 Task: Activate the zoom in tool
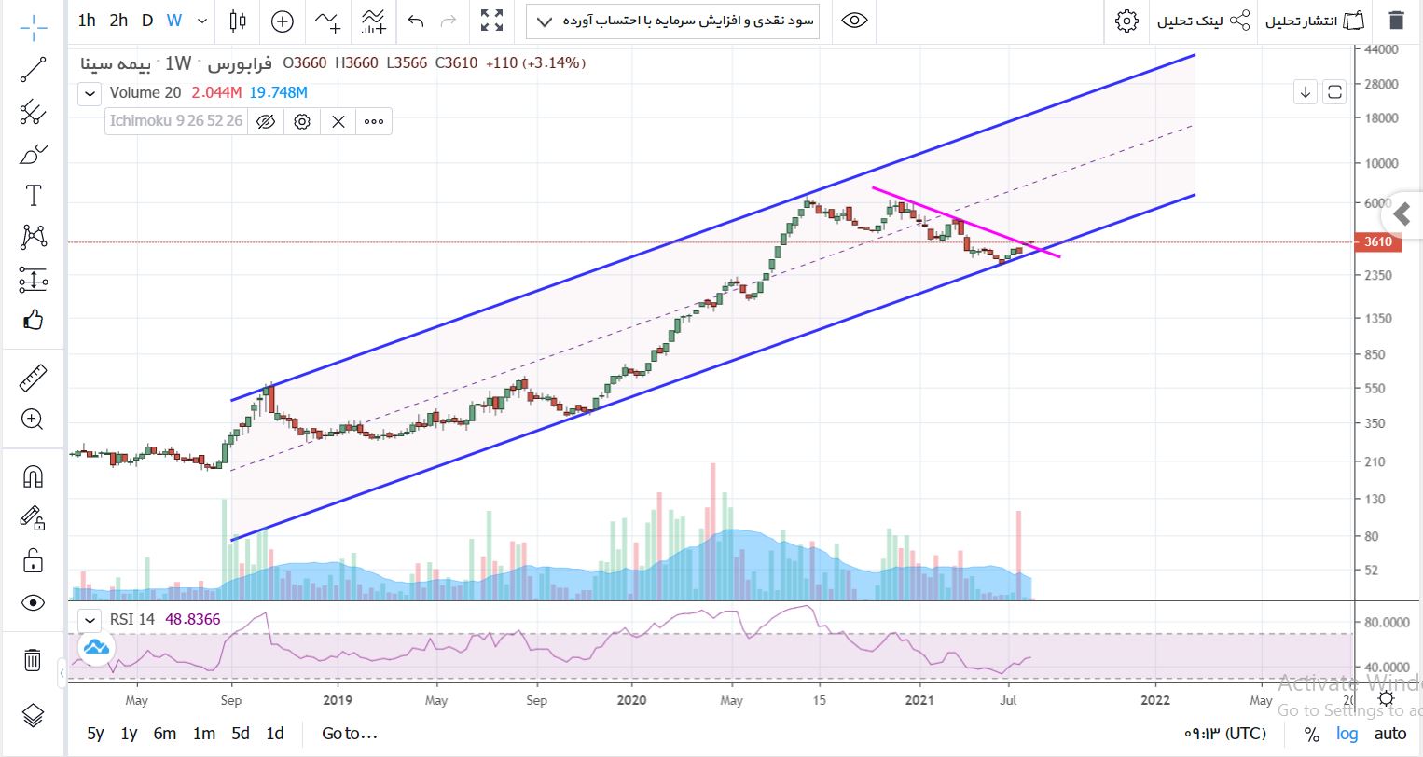pos(34,420)
